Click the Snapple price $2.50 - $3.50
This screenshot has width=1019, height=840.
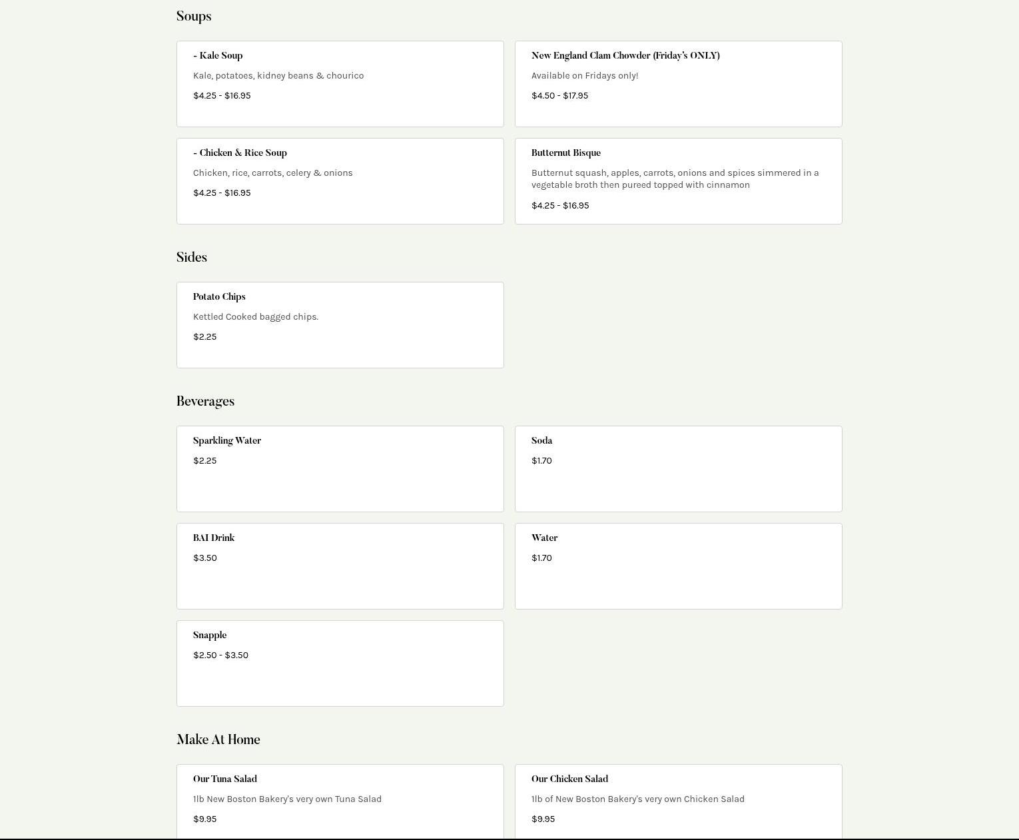click(220, 655)
